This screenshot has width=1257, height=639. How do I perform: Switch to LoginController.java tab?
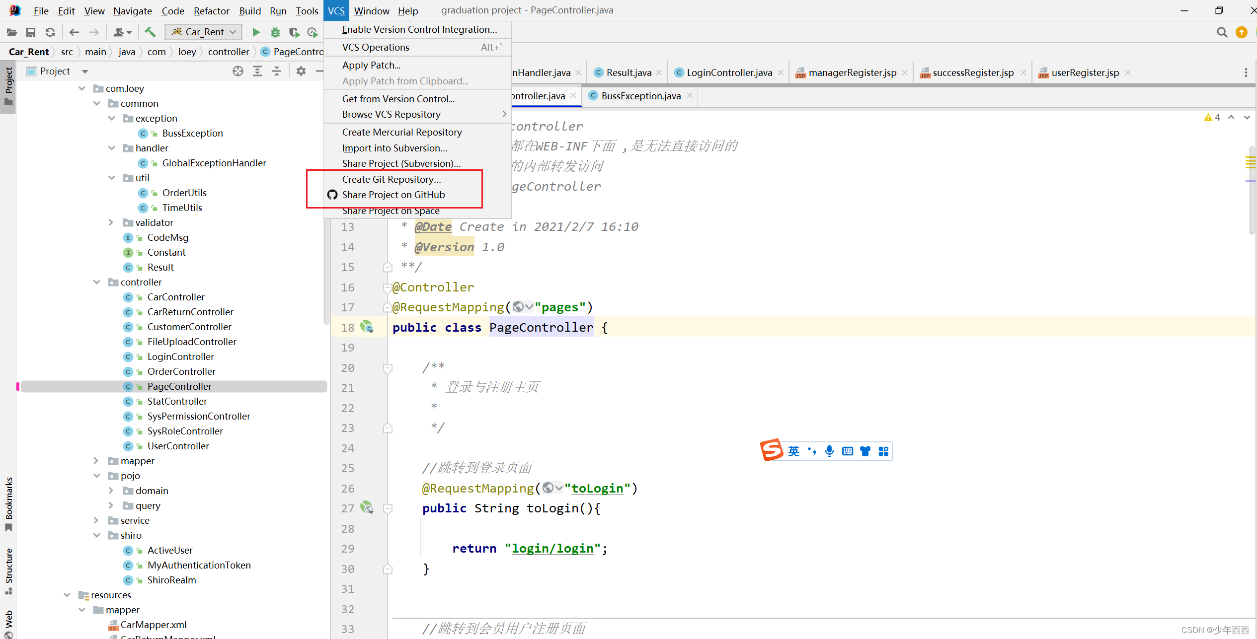pyautogui.click(x=729, y=72)
